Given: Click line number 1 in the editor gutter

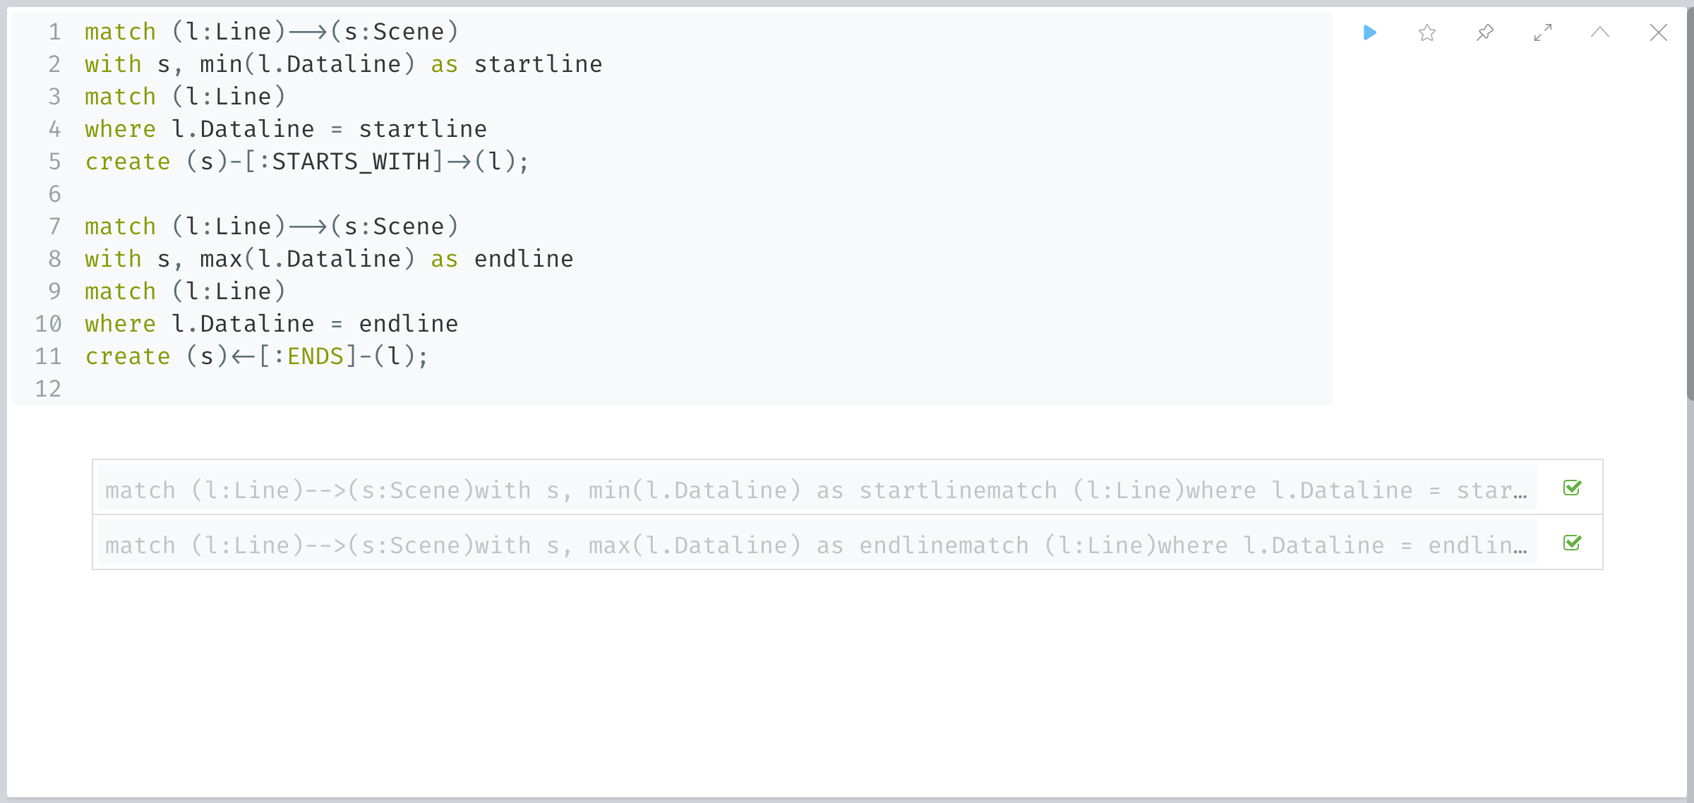Looking at the screenshot, I should tap(54, 32).
